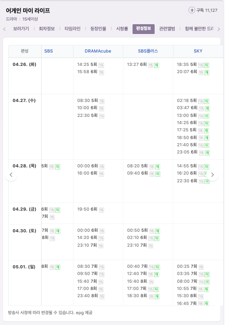
Task: Show previous channels with left circle arrow
Action: pyautogui.click(x=11, y=175)
